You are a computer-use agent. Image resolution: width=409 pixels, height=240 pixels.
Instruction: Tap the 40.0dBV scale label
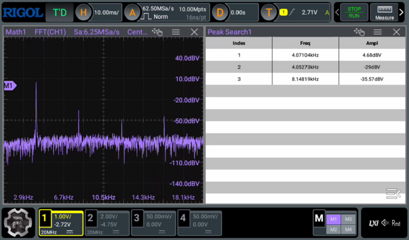tap(187, 58)
